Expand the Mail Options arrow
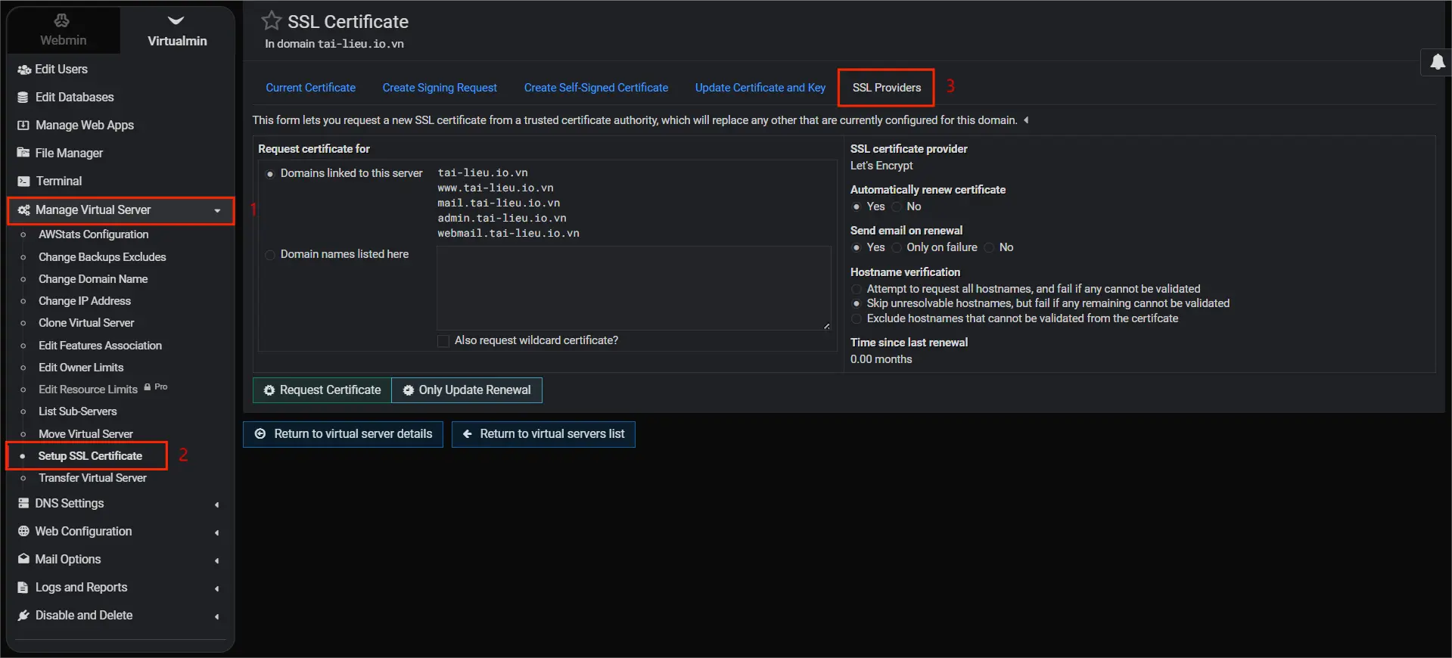The image size is (1452, 658). (x=217, y=560)
